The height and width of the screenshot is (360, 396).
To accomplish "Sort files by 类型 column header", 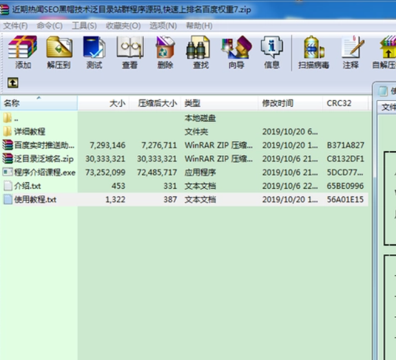I will [x=219, y=103].
